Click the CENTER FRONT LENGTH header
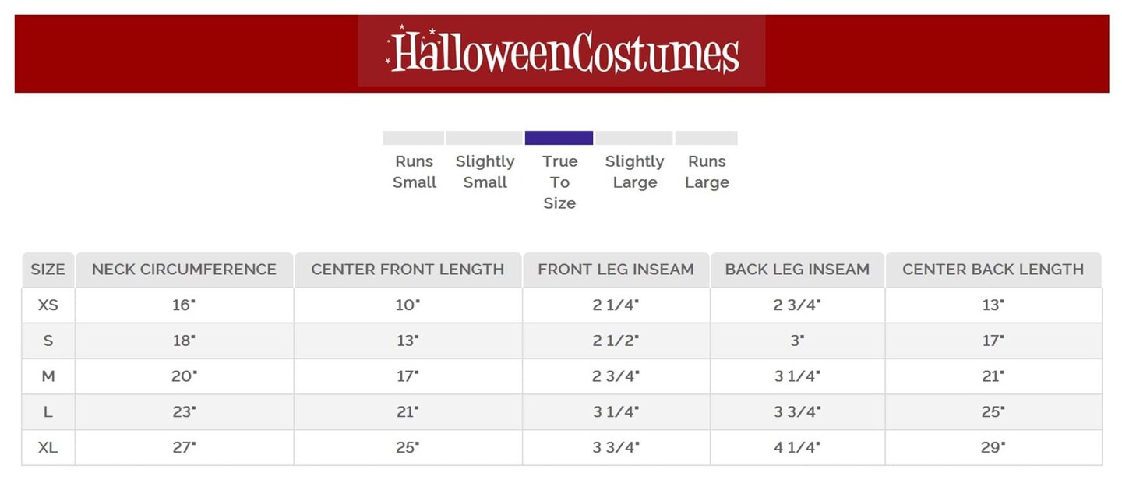 click(408, 270)
